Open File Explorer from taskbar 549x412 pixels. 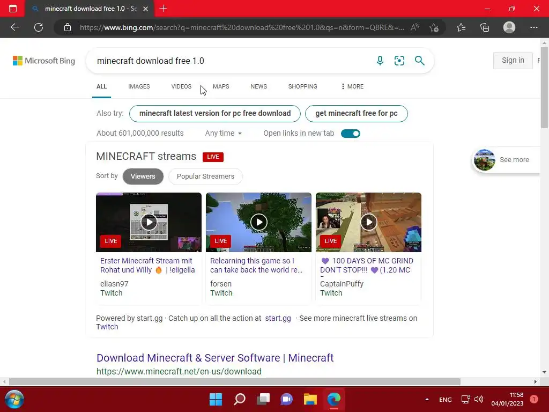click(310, 399)
